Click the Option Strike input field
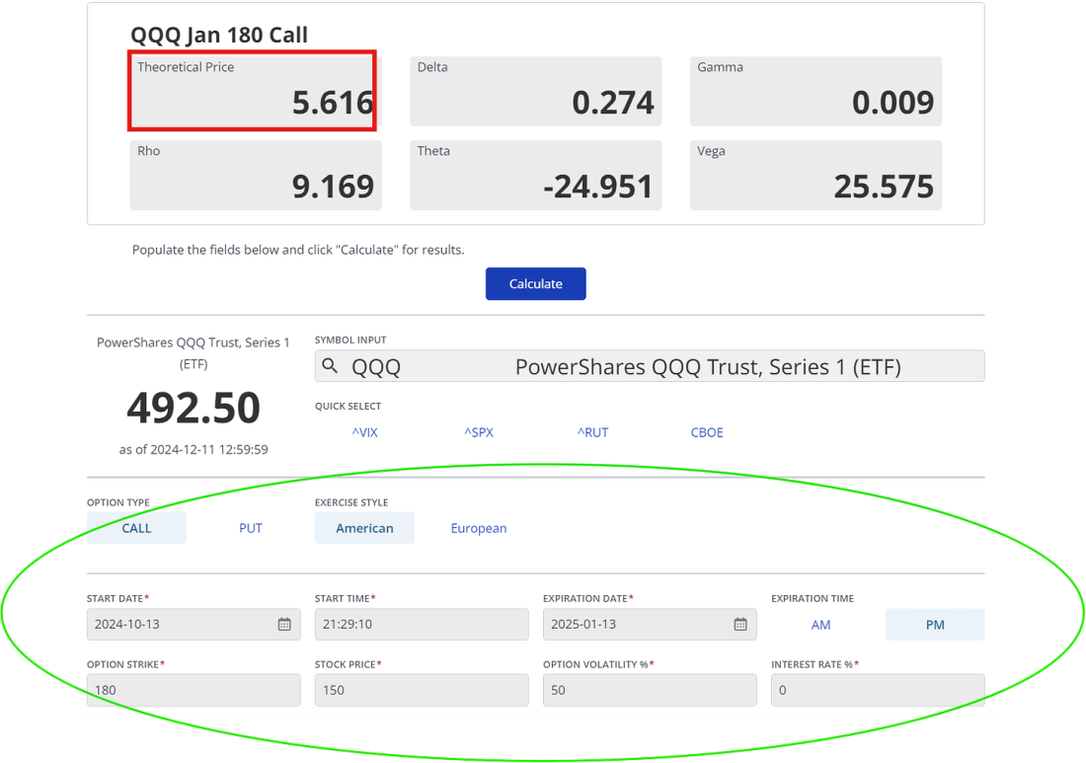This screenshot has width=1086, height=763. click(193, 689)
